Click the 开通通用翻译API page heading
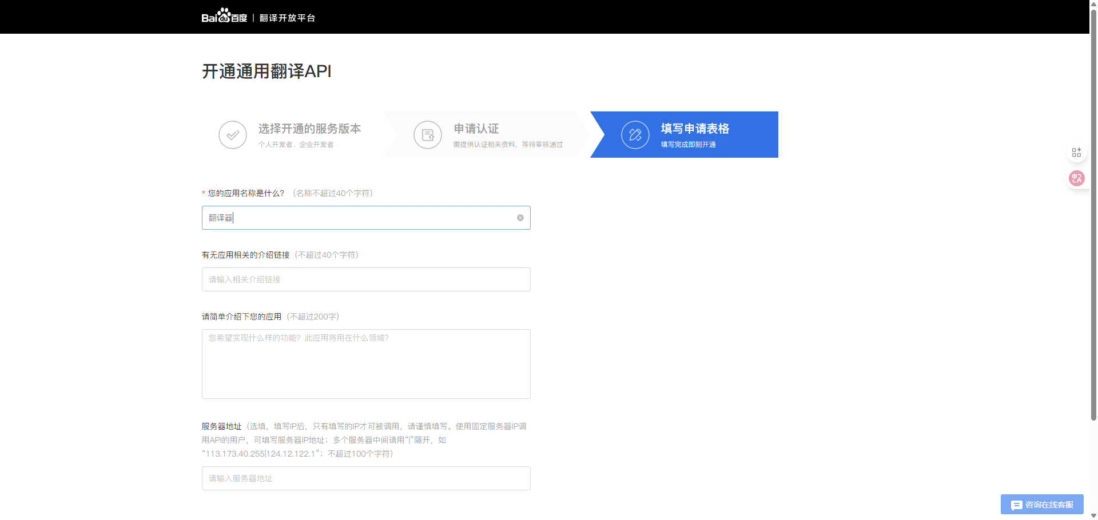 click(266, 71)
